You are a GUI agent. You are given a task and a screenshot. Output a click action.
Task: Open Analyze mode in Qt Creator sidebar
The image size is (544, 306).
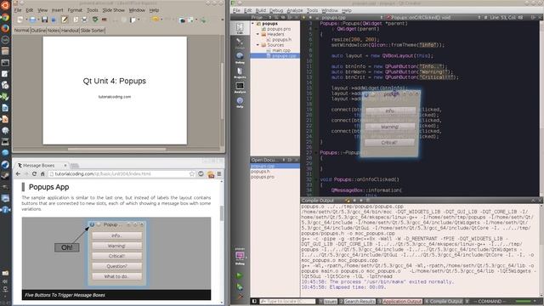click(x=240, y=87)
